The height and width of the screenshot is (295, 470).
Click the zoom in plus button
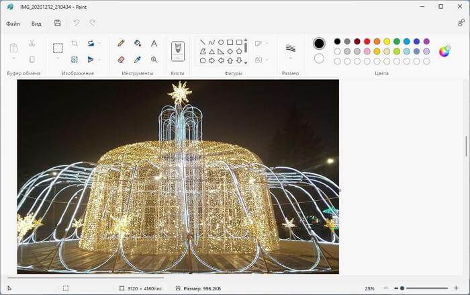[457, 288]
